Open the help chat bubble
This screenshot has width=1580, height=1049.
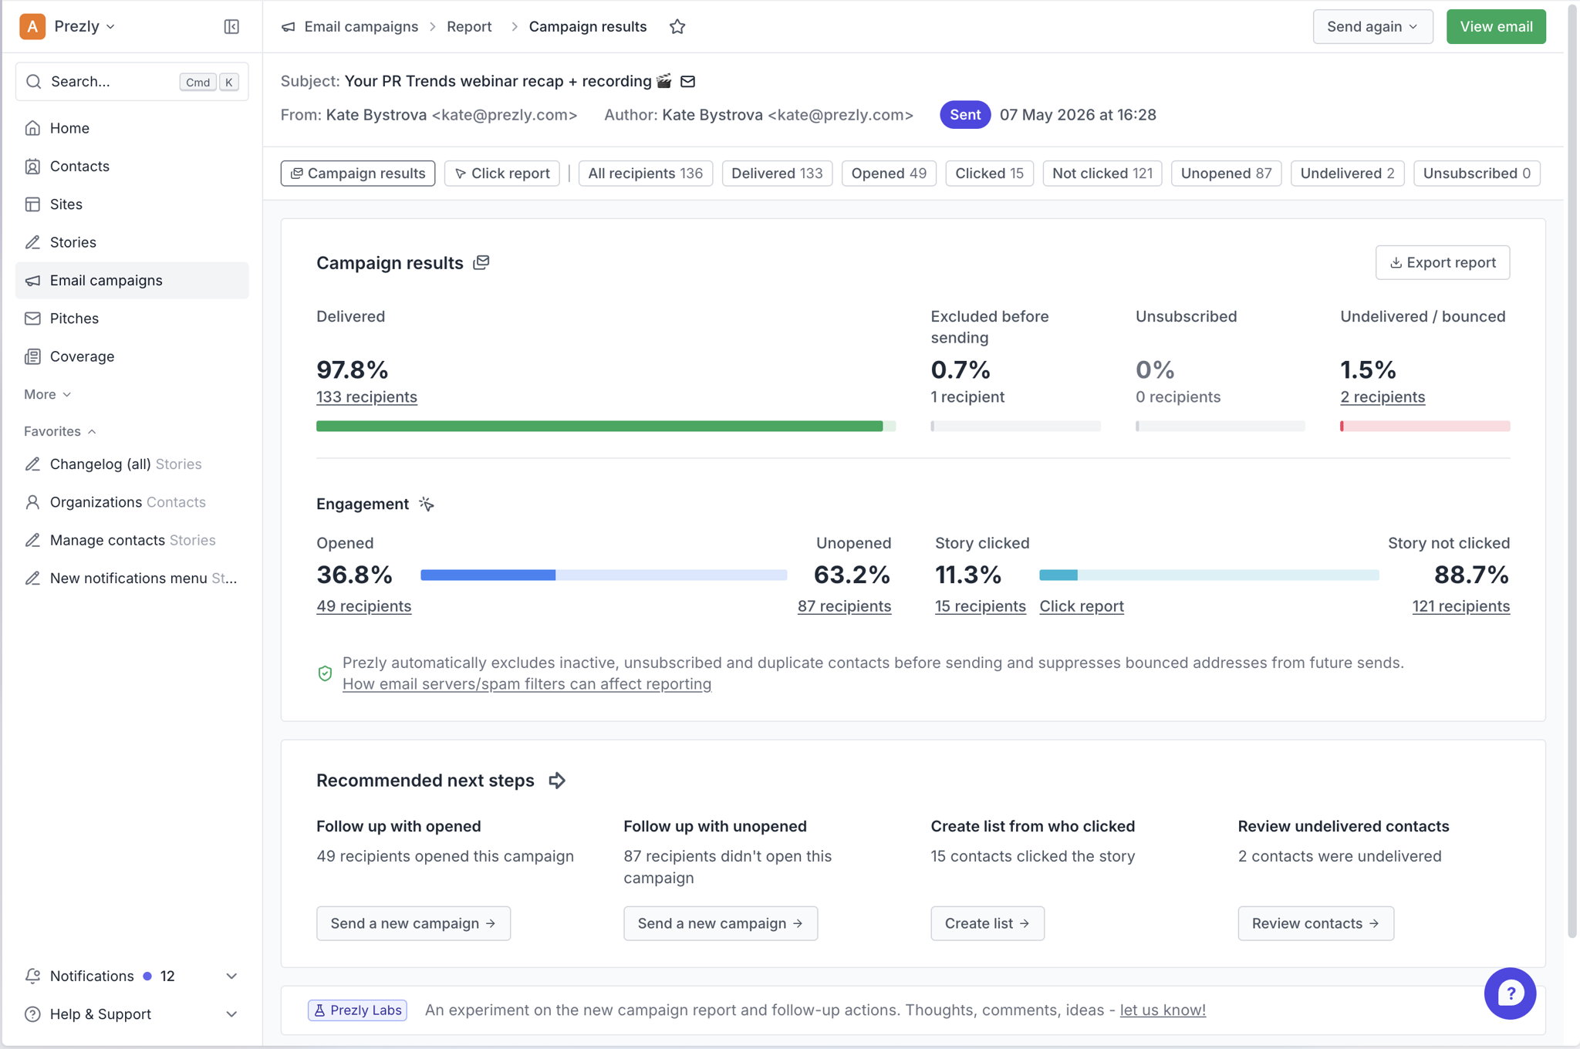[1510, 993]
